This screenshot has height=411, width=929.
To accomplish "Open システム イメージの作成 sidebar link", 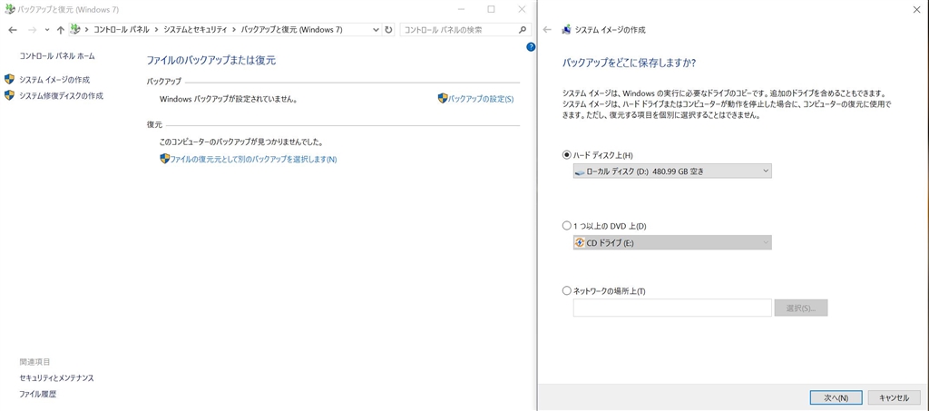I will (54, 79).
